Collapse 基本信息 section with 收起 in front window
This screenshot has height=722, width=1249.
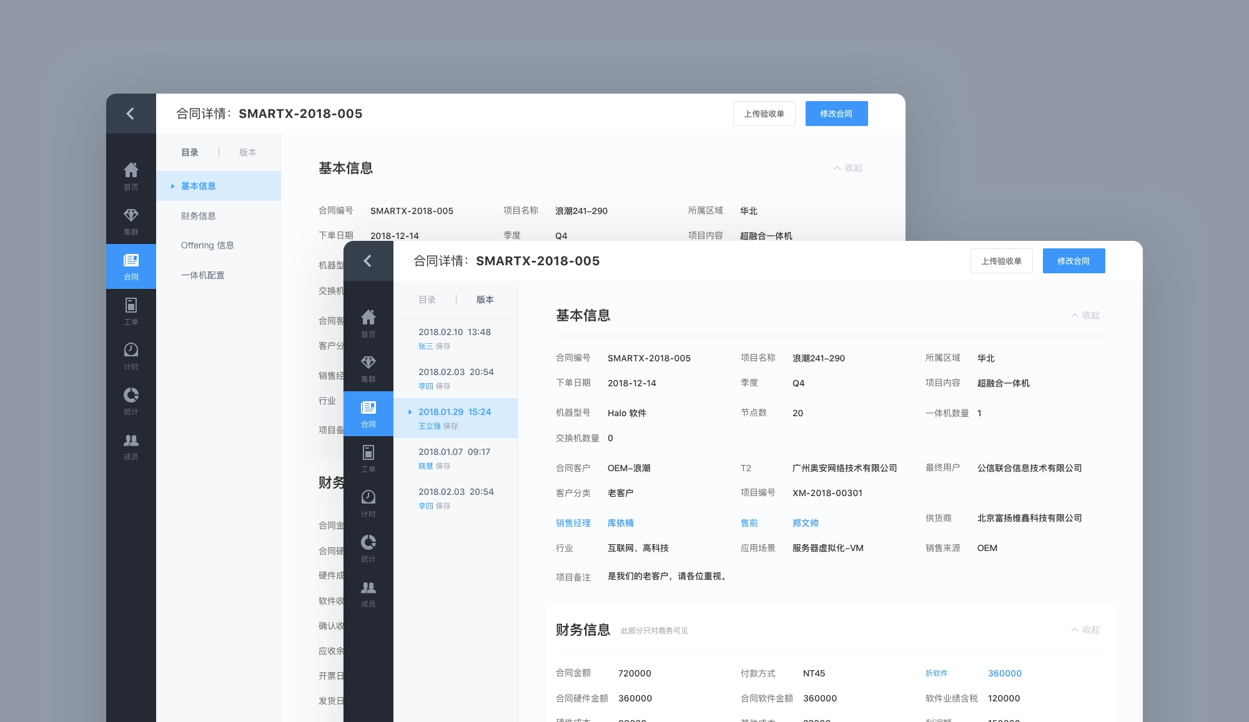click(1085, 315)
